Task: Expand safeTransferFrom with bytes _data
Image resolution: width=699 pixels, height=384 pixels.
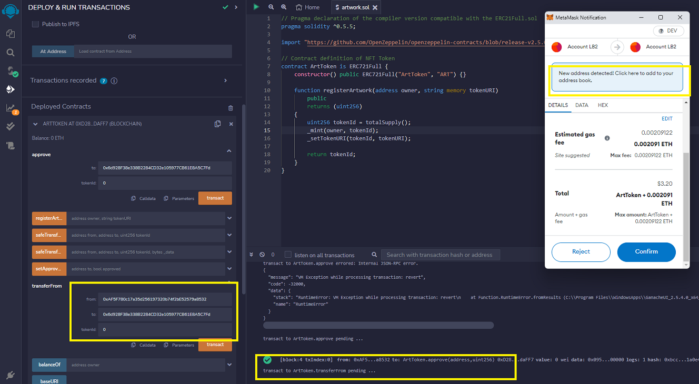Action: point(229,252)
